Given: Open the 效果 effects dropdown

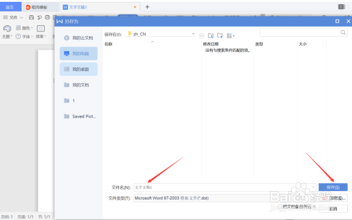Looking at the screenshot, I should (40, 36).
